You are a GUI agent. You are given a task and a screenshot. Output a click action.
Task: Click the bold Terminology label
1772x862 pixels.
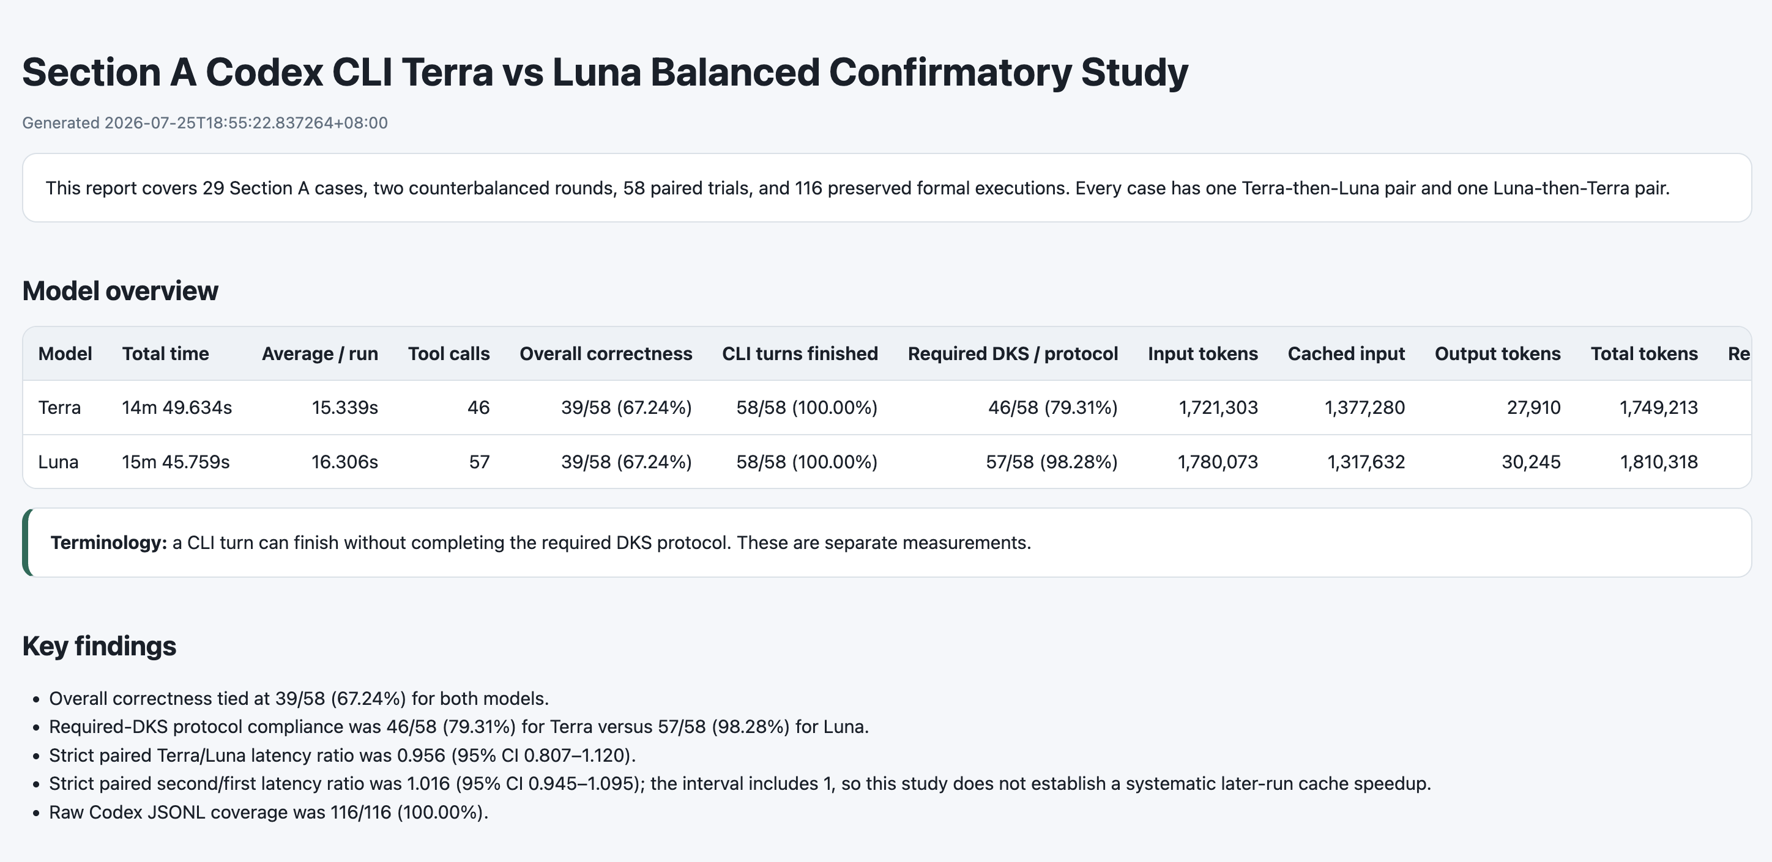point(109,542)
